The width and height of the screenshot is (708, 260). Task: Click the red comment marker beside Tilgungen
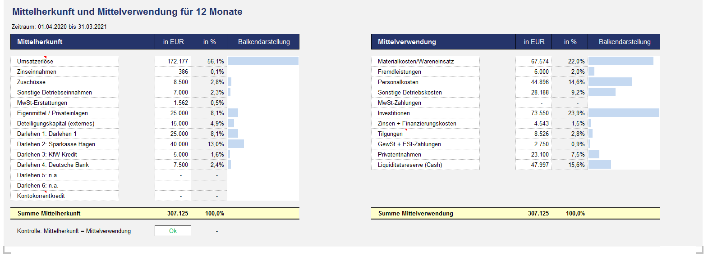coord(406,130)
